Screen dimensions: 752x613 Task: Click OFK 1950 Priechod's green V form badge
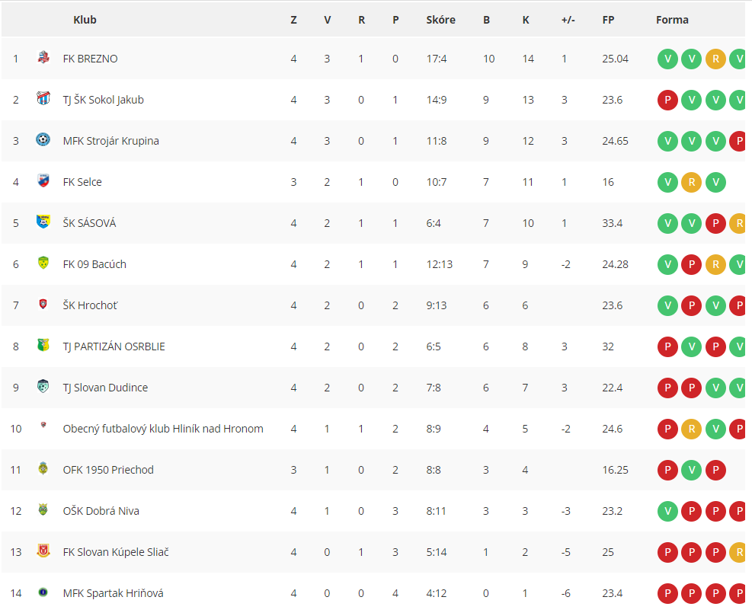click(x=692, y=470)
